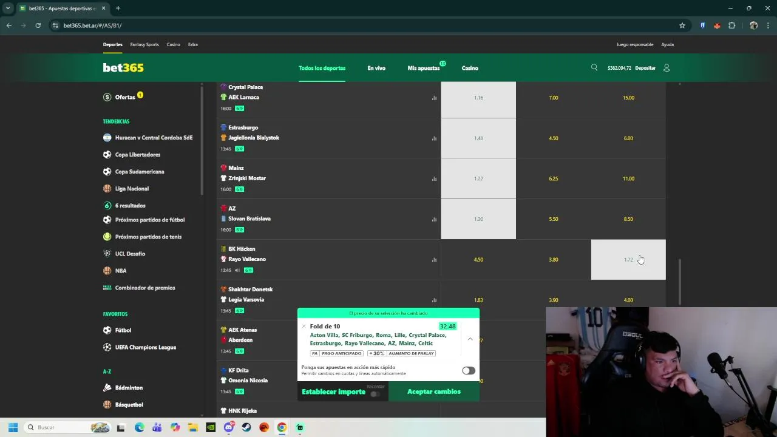
Task: Select the 1.83 Shakhtar Donetsk odds
Action: pos(478,300)
